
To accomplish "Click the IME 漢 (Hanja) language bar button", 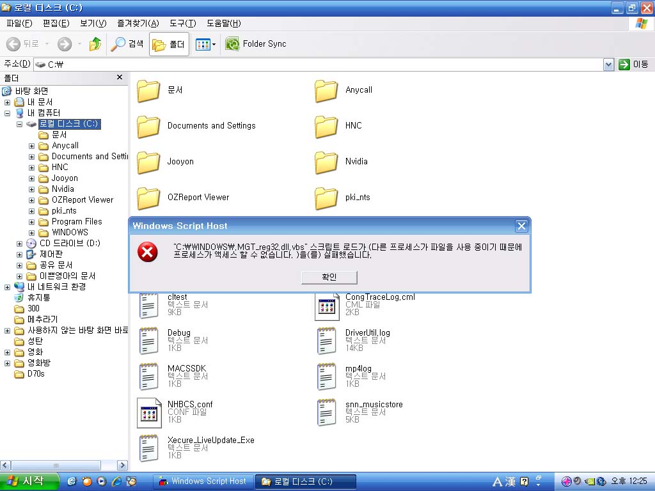I will pos(510,482).
